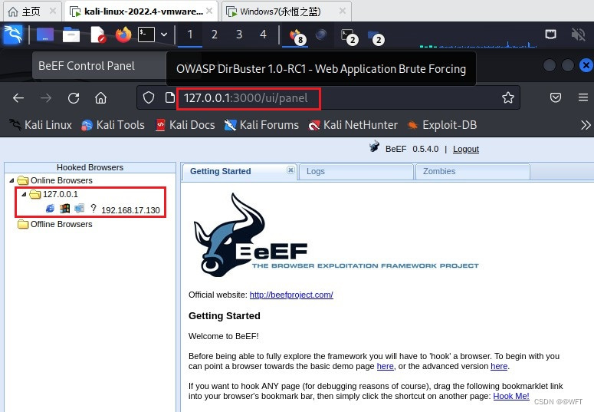This screenshot has width=594, height=412.
Task: Select the dark sphere taskbar application icon
Action: coord(321,35)
